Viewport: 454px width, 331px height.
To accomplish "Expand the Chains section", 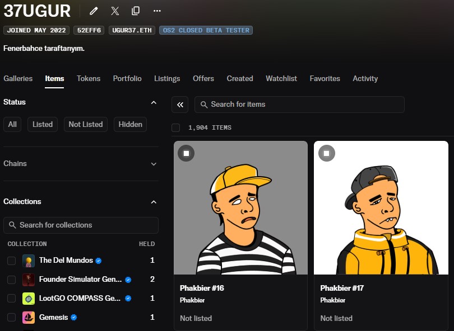I will tap(81, 164).
